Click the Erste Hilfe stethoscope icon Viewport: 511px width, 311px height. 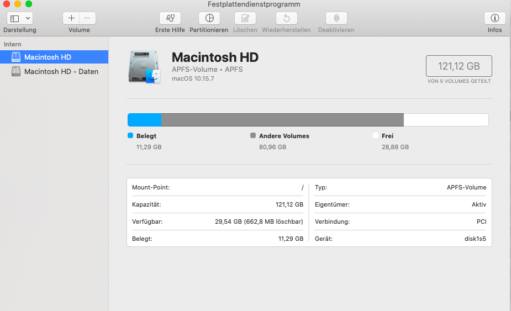pyautogui.click(x=170, y=18)
